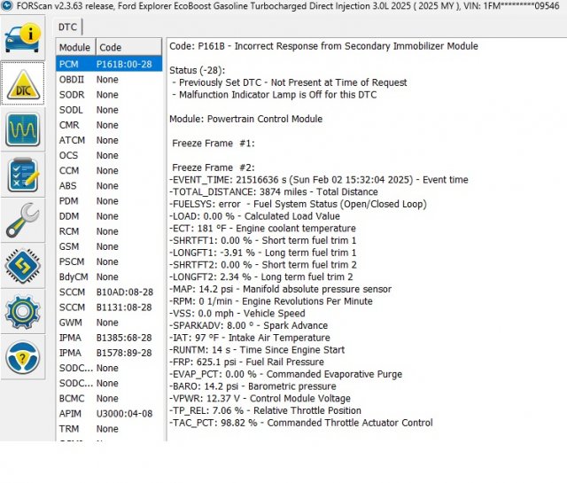Select the ATCM module row

pos(109,140)
